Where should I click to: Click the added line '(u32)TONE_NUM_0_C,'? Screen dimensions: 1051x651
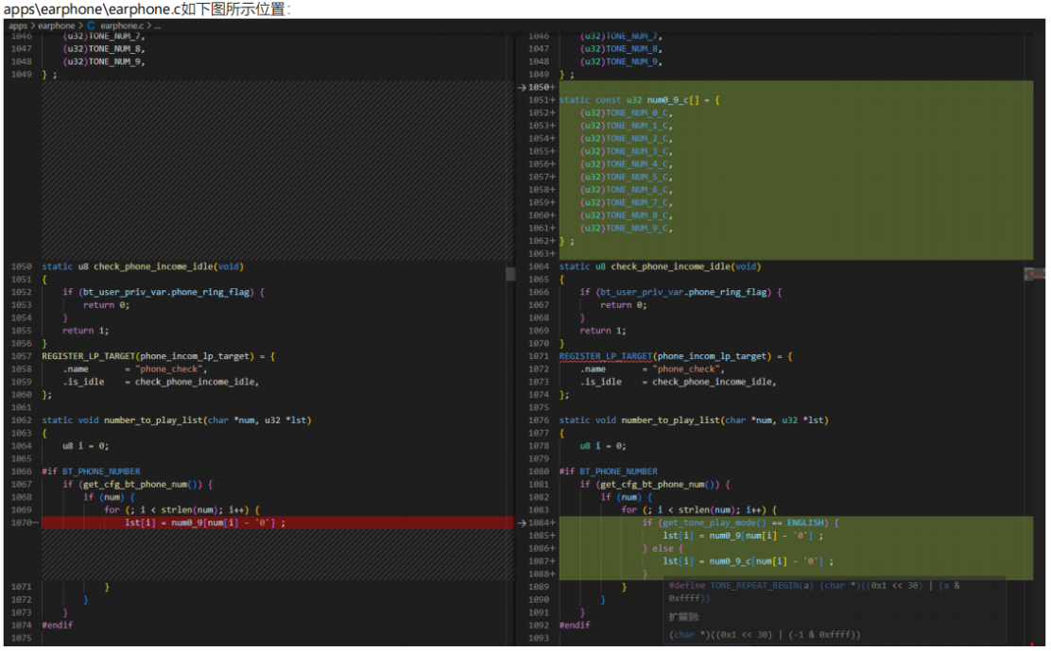(x=626, y=112)
